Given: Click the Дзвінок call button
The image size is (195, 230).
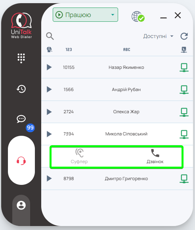Looking at the screenshot, I should pos(155,156).
